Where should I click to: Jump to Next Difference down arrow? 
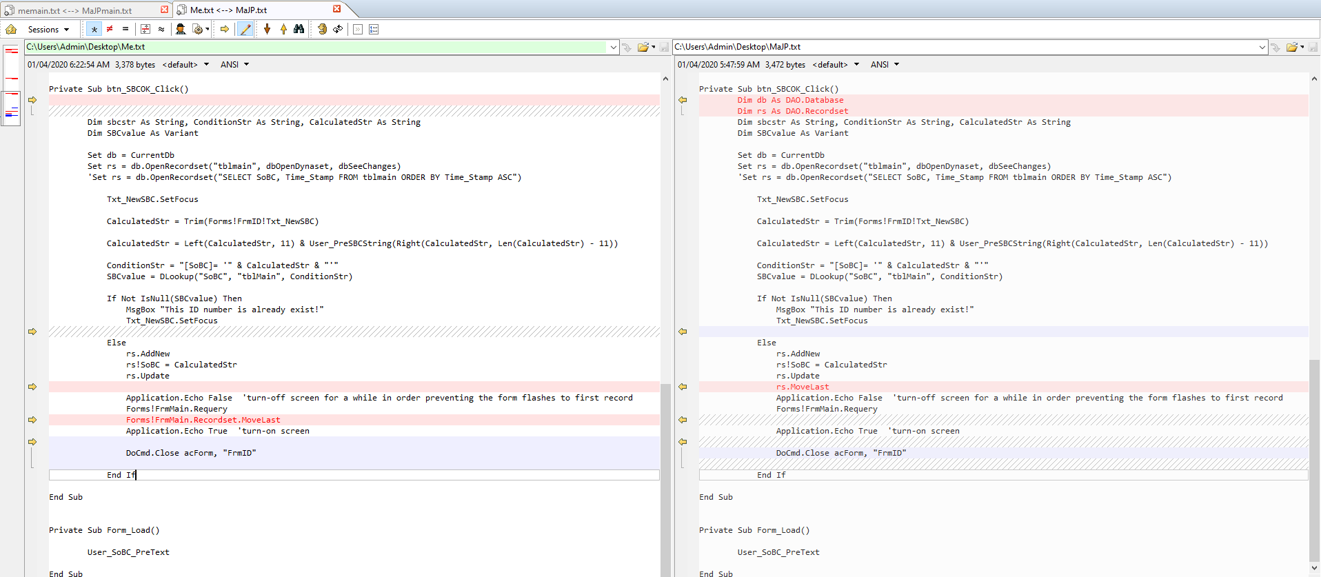coord(268,29)
